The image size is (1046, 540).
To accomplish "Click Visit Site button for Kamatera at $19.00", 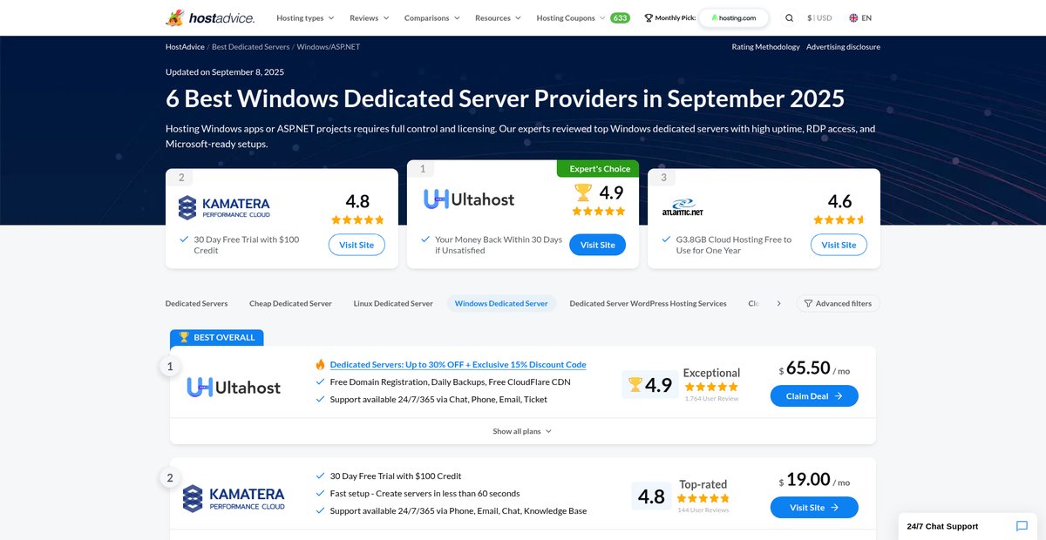I will click(x=814, y=507).
